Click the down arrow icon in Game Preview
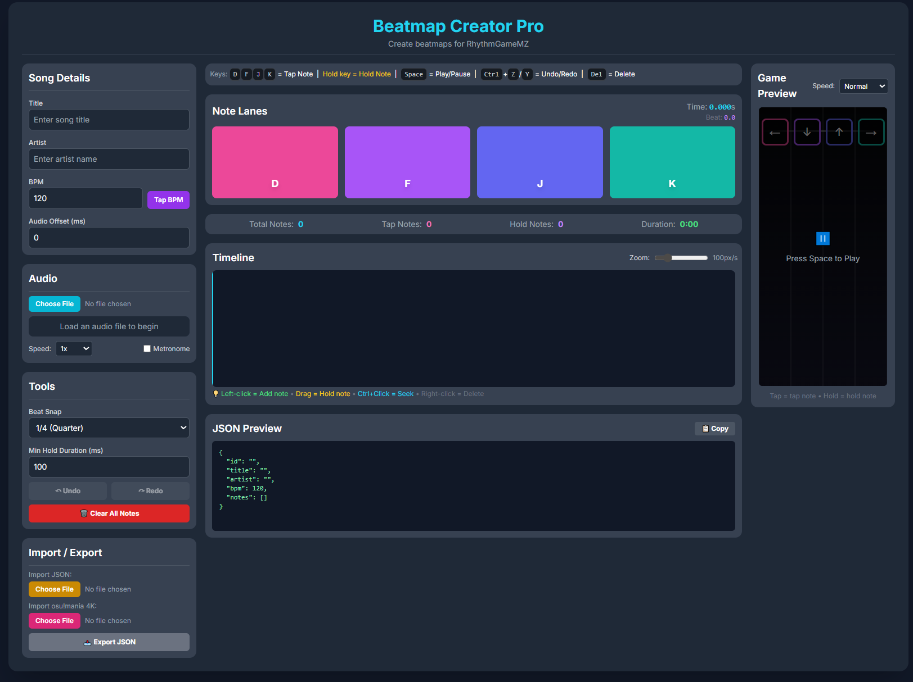This screenshot has height=682, width=913. [807, 131]
